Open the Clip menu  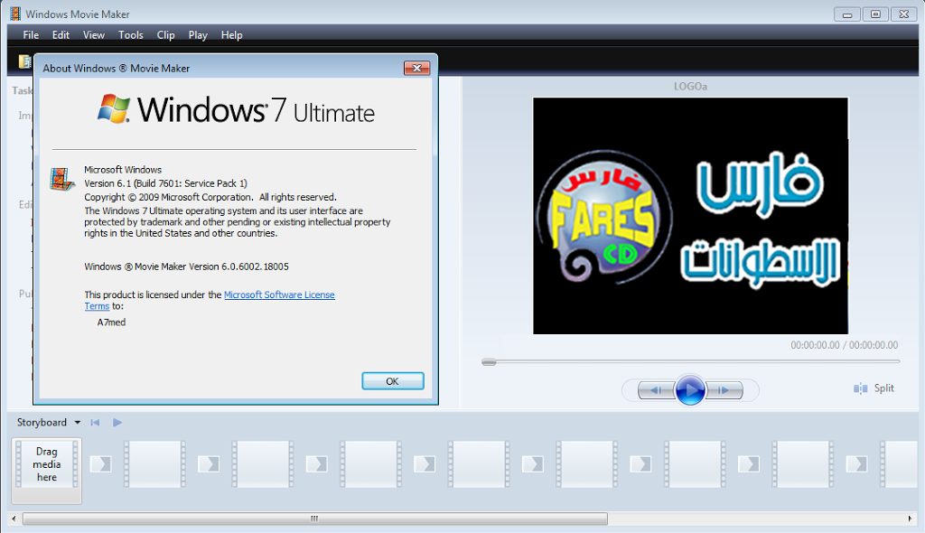click(166, 35)
